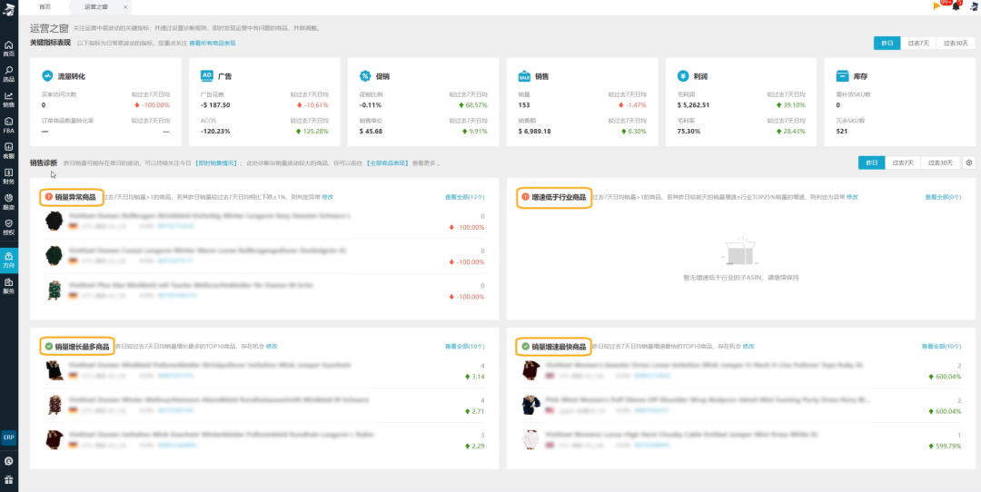Click the product thumbnail in the 2.29 growth row
The width and height of the screenshot is (981, 492).
pos(54,439)
